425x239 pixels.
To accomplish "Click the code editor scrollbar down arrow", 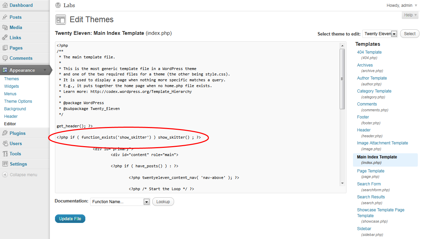I will (342, 183).
